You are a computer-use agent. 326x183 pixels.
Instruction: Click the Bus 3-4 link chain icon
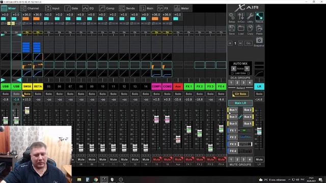240,117
